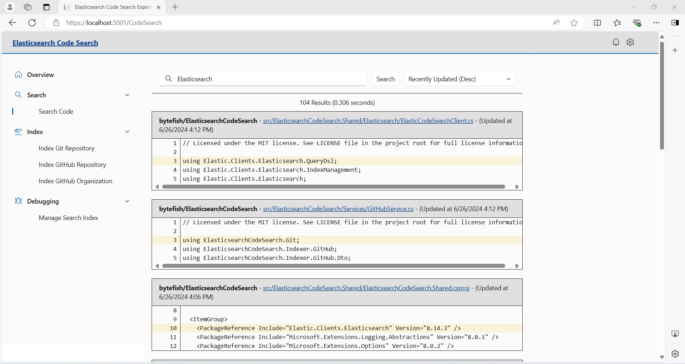
Task: Add page to favorites star icon
Action: click(574, 23)
